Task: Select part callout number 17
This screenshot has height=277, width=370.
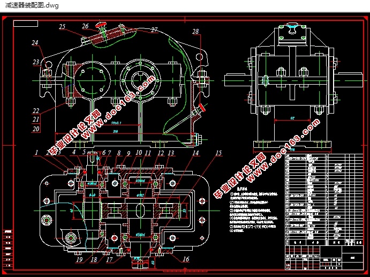Action: 109,259
